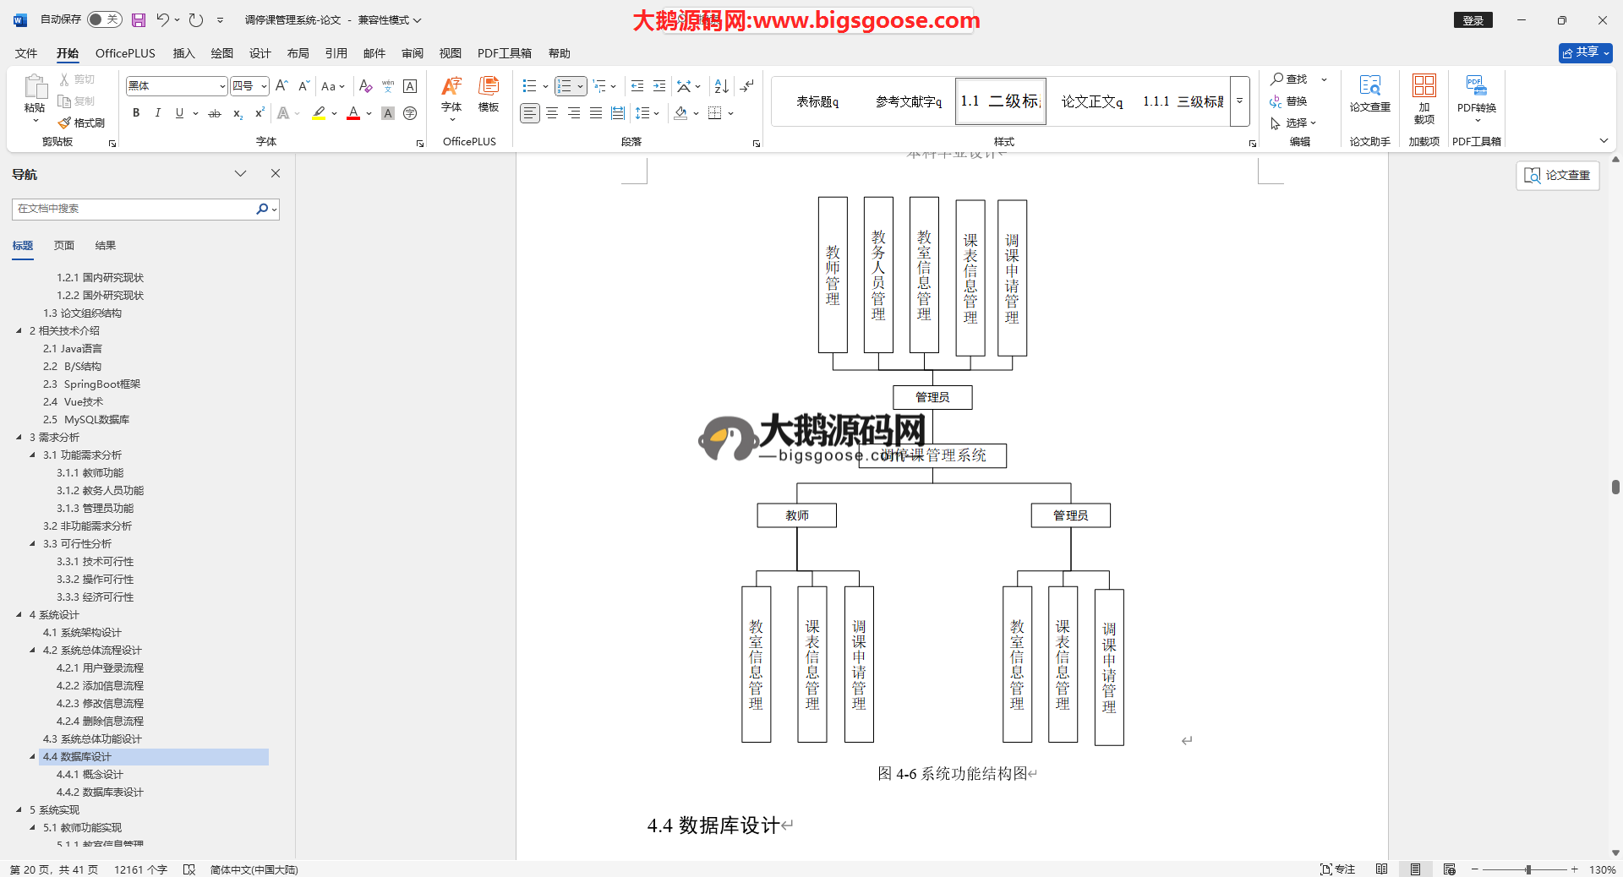Click the navigation search input field
This screenshot has width=1623, height=877.
tap(135, 209)
